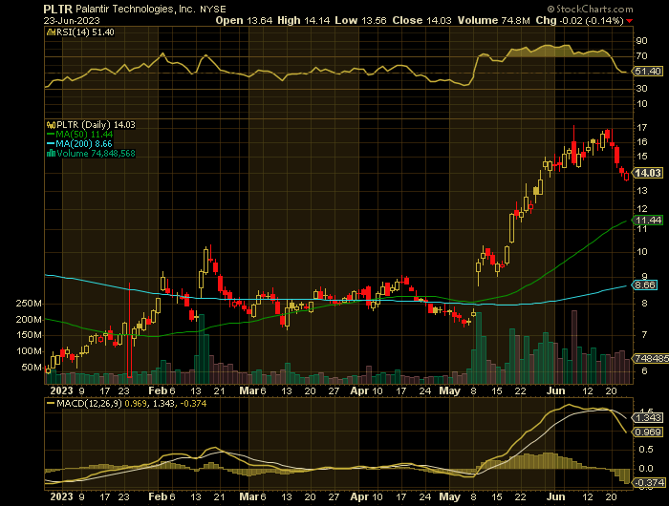Click the boxed 14.03 price axis tag
This screenshot has width=669, height=506.
tap(648, 173)
